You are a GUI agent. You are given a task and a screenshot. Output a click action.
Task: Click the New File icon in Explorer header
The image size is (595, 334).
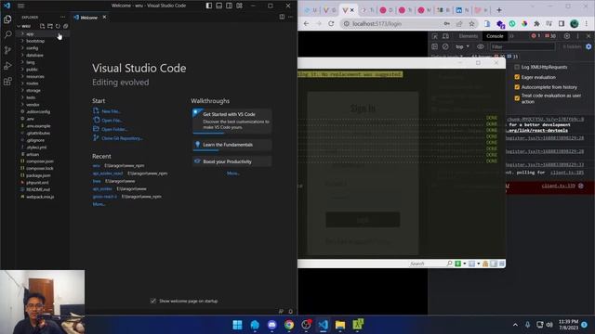(42, 26)
